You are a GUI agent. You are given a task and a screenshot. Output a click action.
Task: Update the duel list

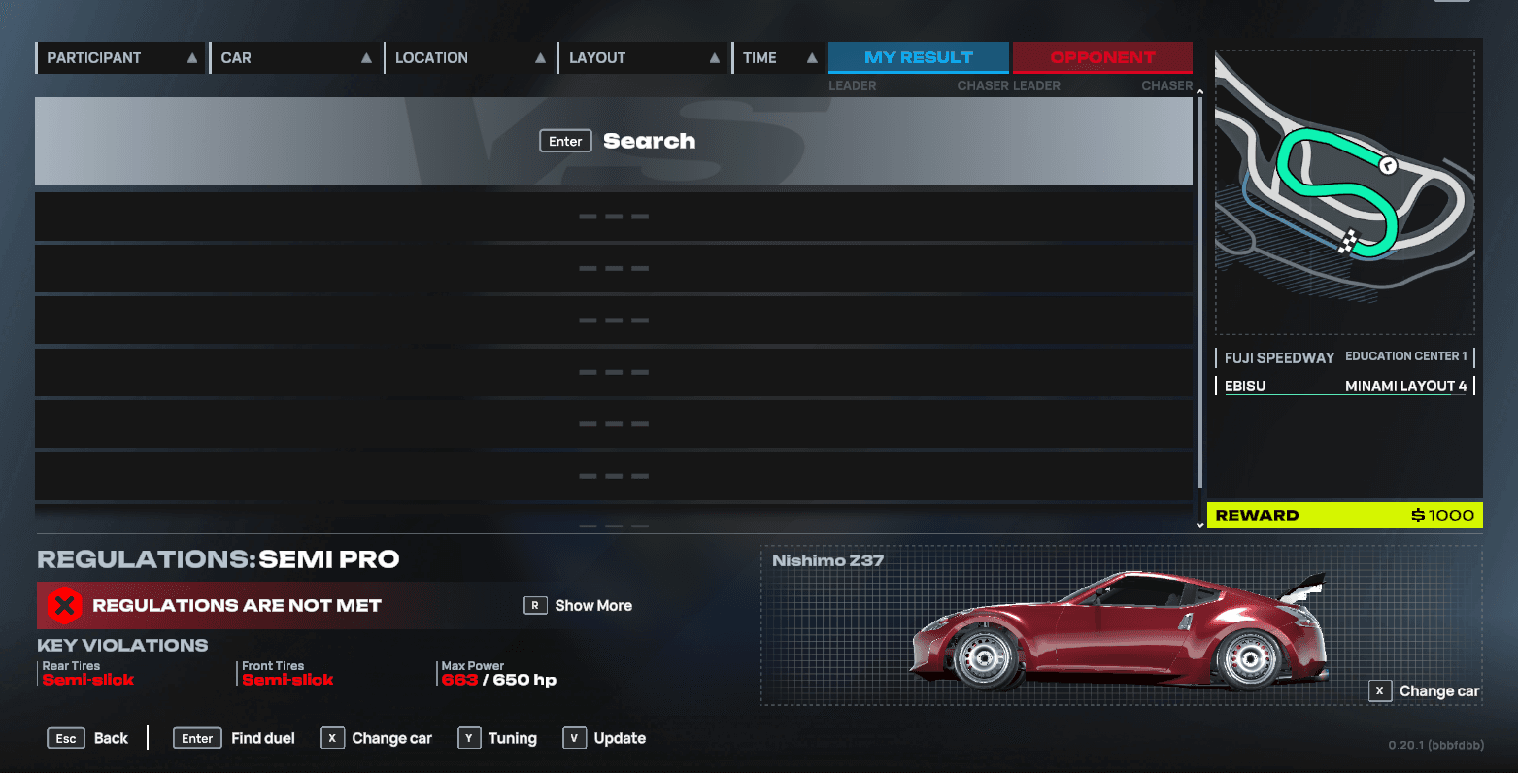coord(620,738)
